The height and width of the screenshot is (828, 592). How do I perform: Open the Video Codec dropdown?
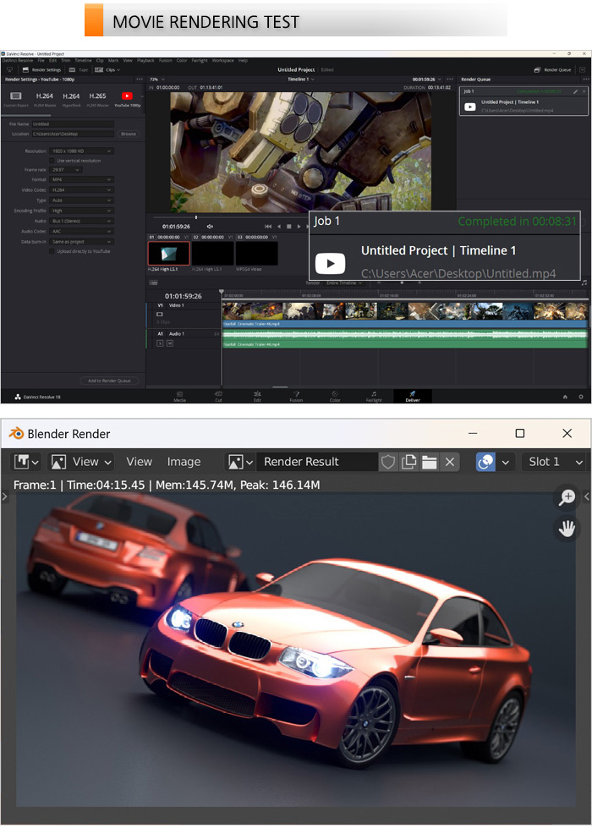pyautogui.click(x=81, y=189)
